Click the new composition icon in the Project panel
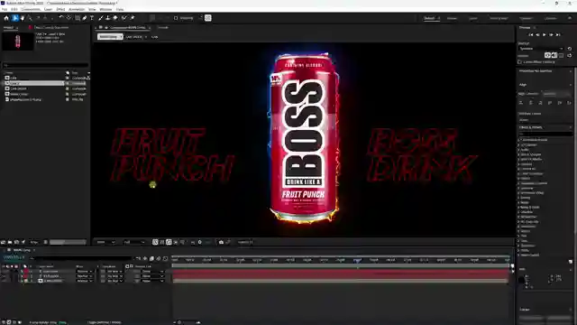The height and width of the screenshot is (325, 577). pyautogui.click(x=16, y=242)
